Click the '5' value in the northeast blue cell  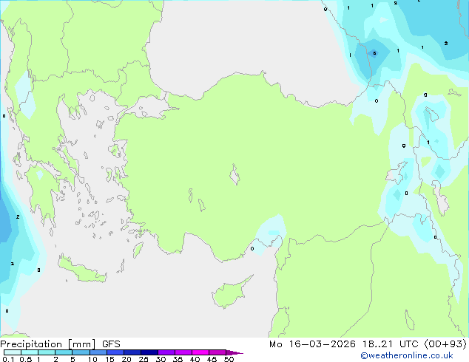(374, 53)
